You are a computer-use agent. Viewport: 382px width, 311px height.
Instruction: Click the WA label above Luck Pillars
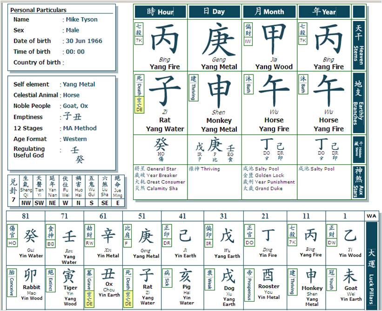point(371,216)
